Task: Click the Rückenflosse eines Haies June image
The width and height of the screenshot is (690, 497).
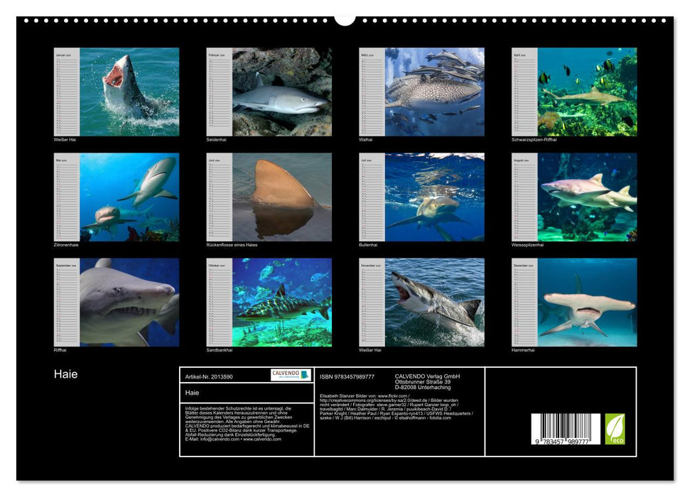Action: point(270,197)
